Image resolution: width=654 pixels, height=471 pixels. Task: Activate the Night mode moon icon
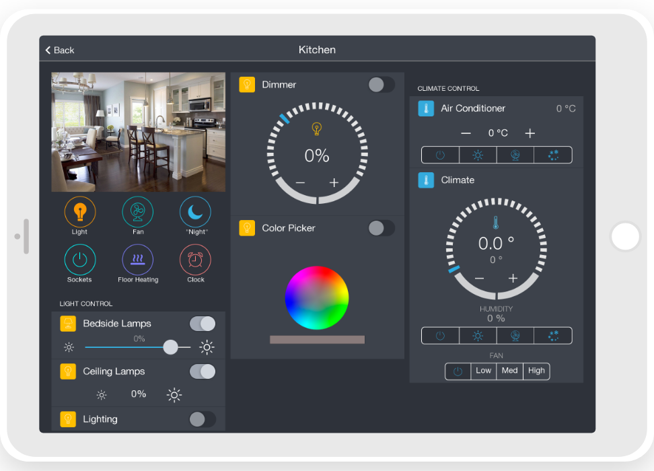coord(195,212)
